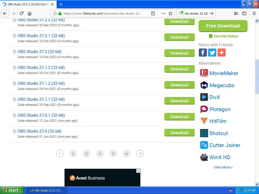Click the search engine magnifier icon
This screenshot has width=259, height=194.
(x=181, y=13)
